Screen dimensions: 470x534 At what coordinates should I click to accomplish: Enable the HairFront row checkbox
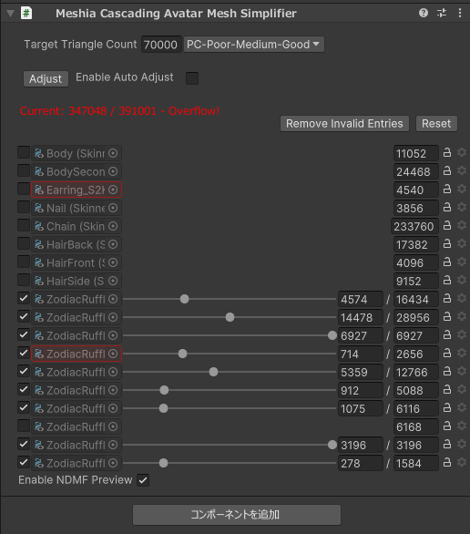click(x=24, y=262)
